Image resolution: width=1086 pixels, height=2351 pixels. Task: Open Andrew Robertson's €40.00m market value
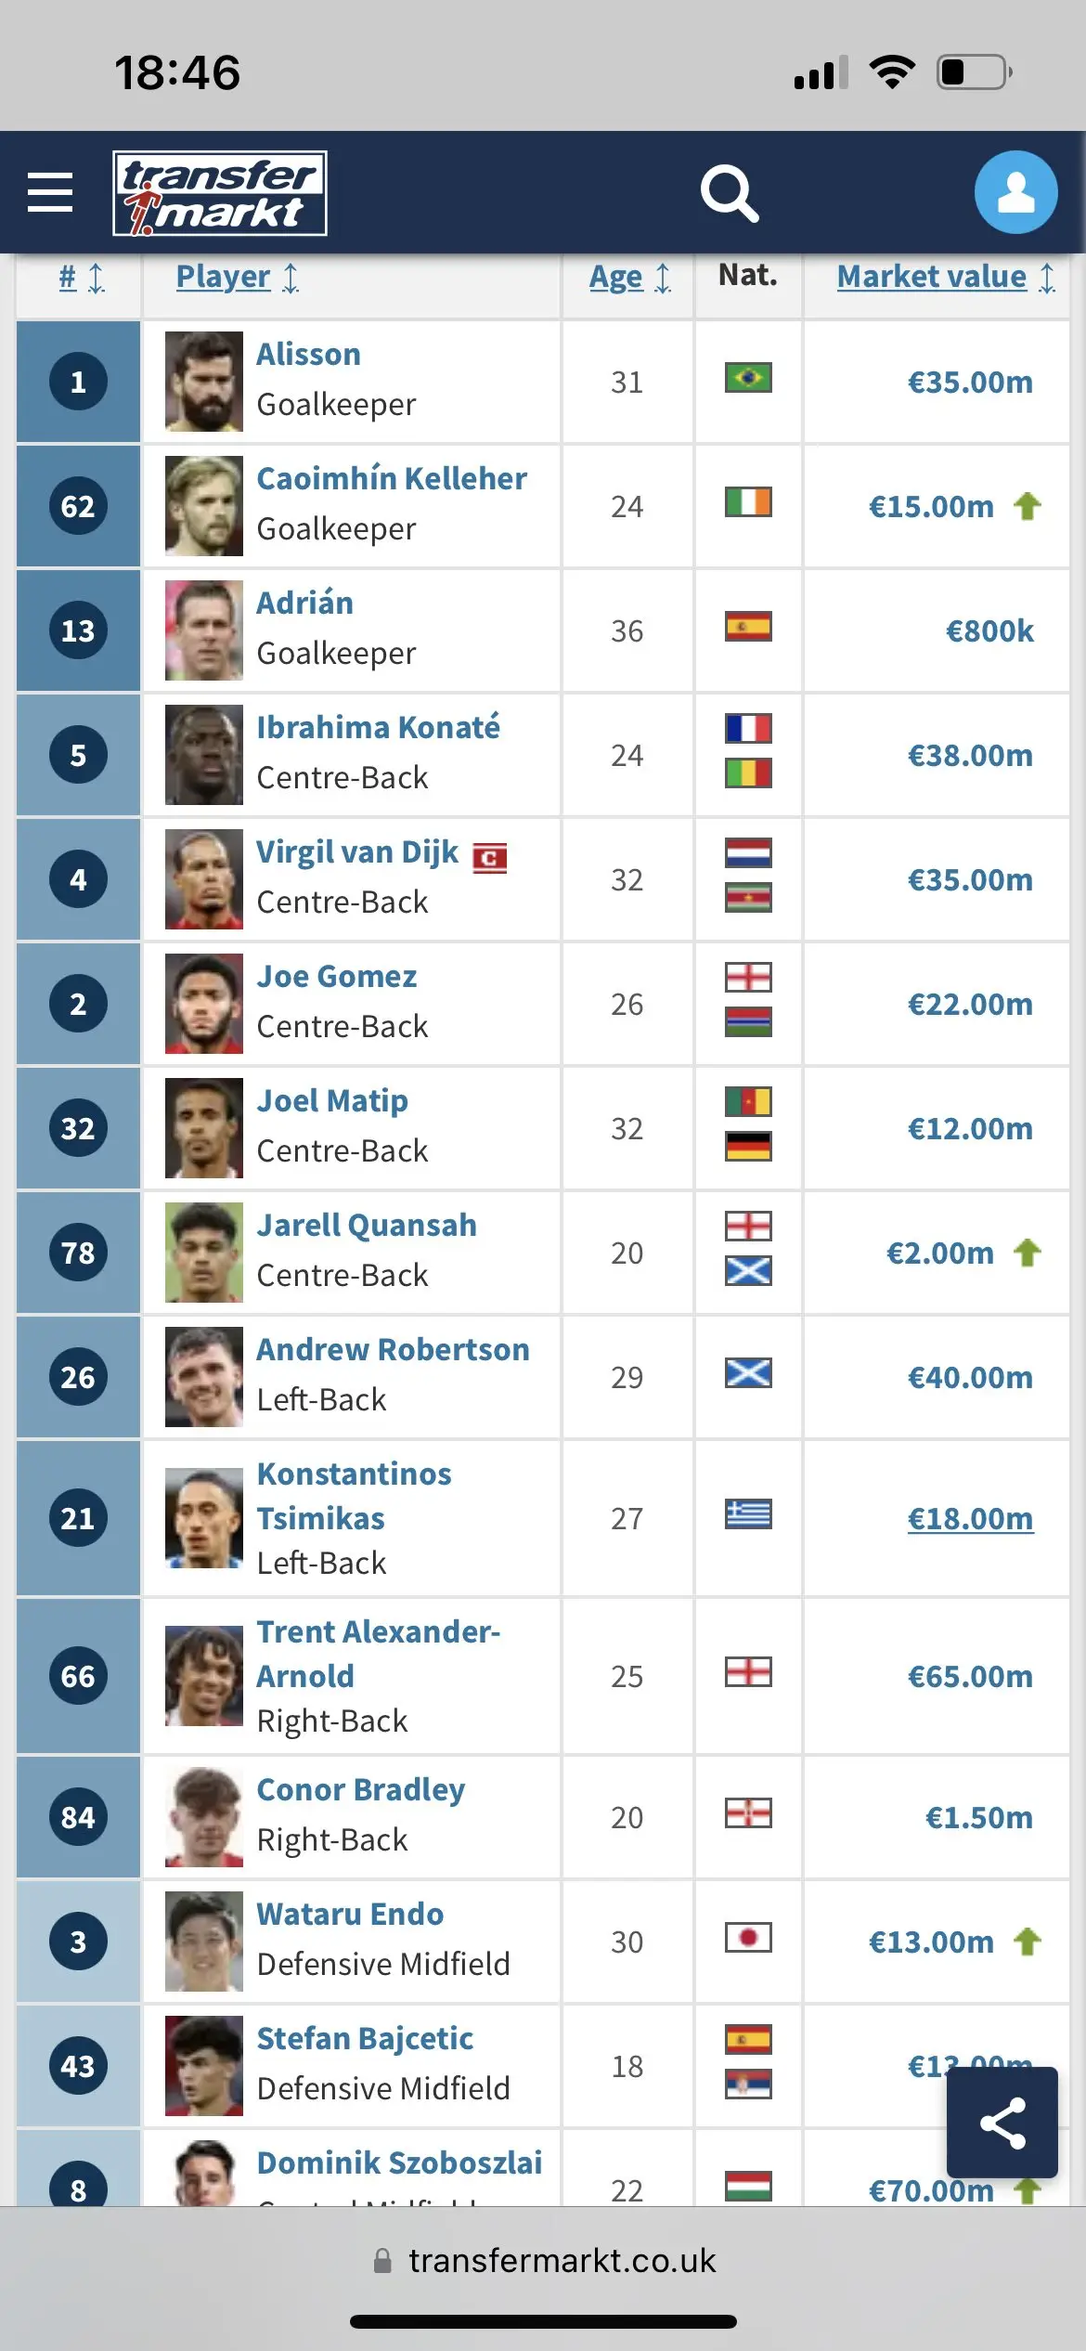pyautogui.click(x=970, y=1377)
